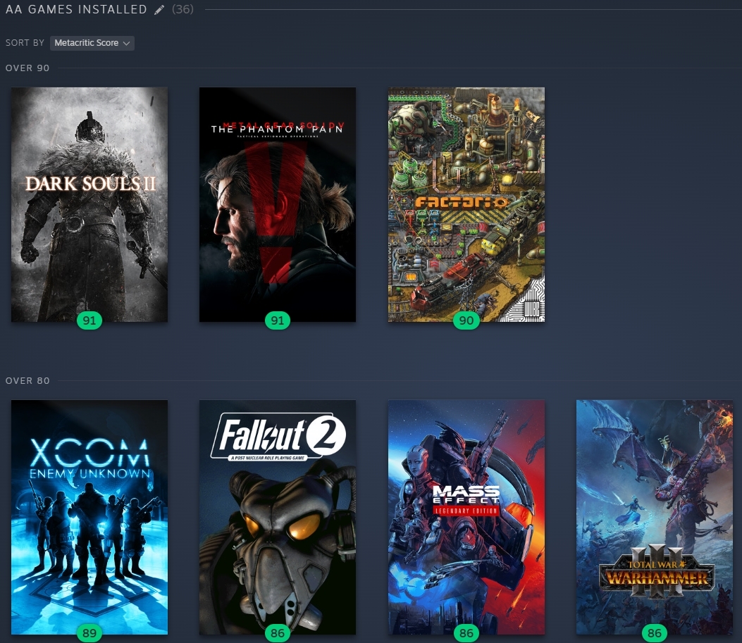The width and height of the screenshot is (742, 643).
Task: Click the SORT BY label
Action: [25, 43]
